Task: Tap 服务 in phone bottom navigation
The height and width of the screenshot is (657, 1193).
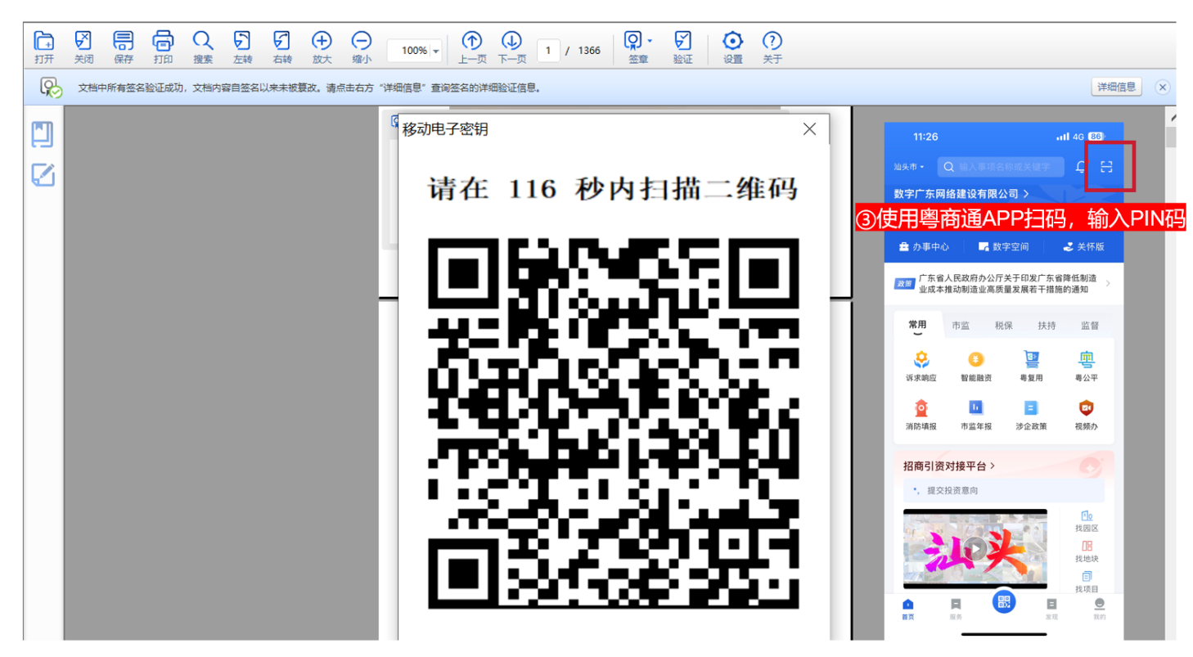Action: point(956,610)
